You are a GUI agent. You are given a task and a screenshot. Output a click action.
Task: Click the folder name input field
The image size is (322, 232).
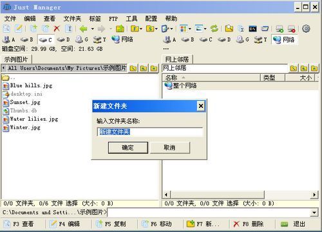click(150, 132)
